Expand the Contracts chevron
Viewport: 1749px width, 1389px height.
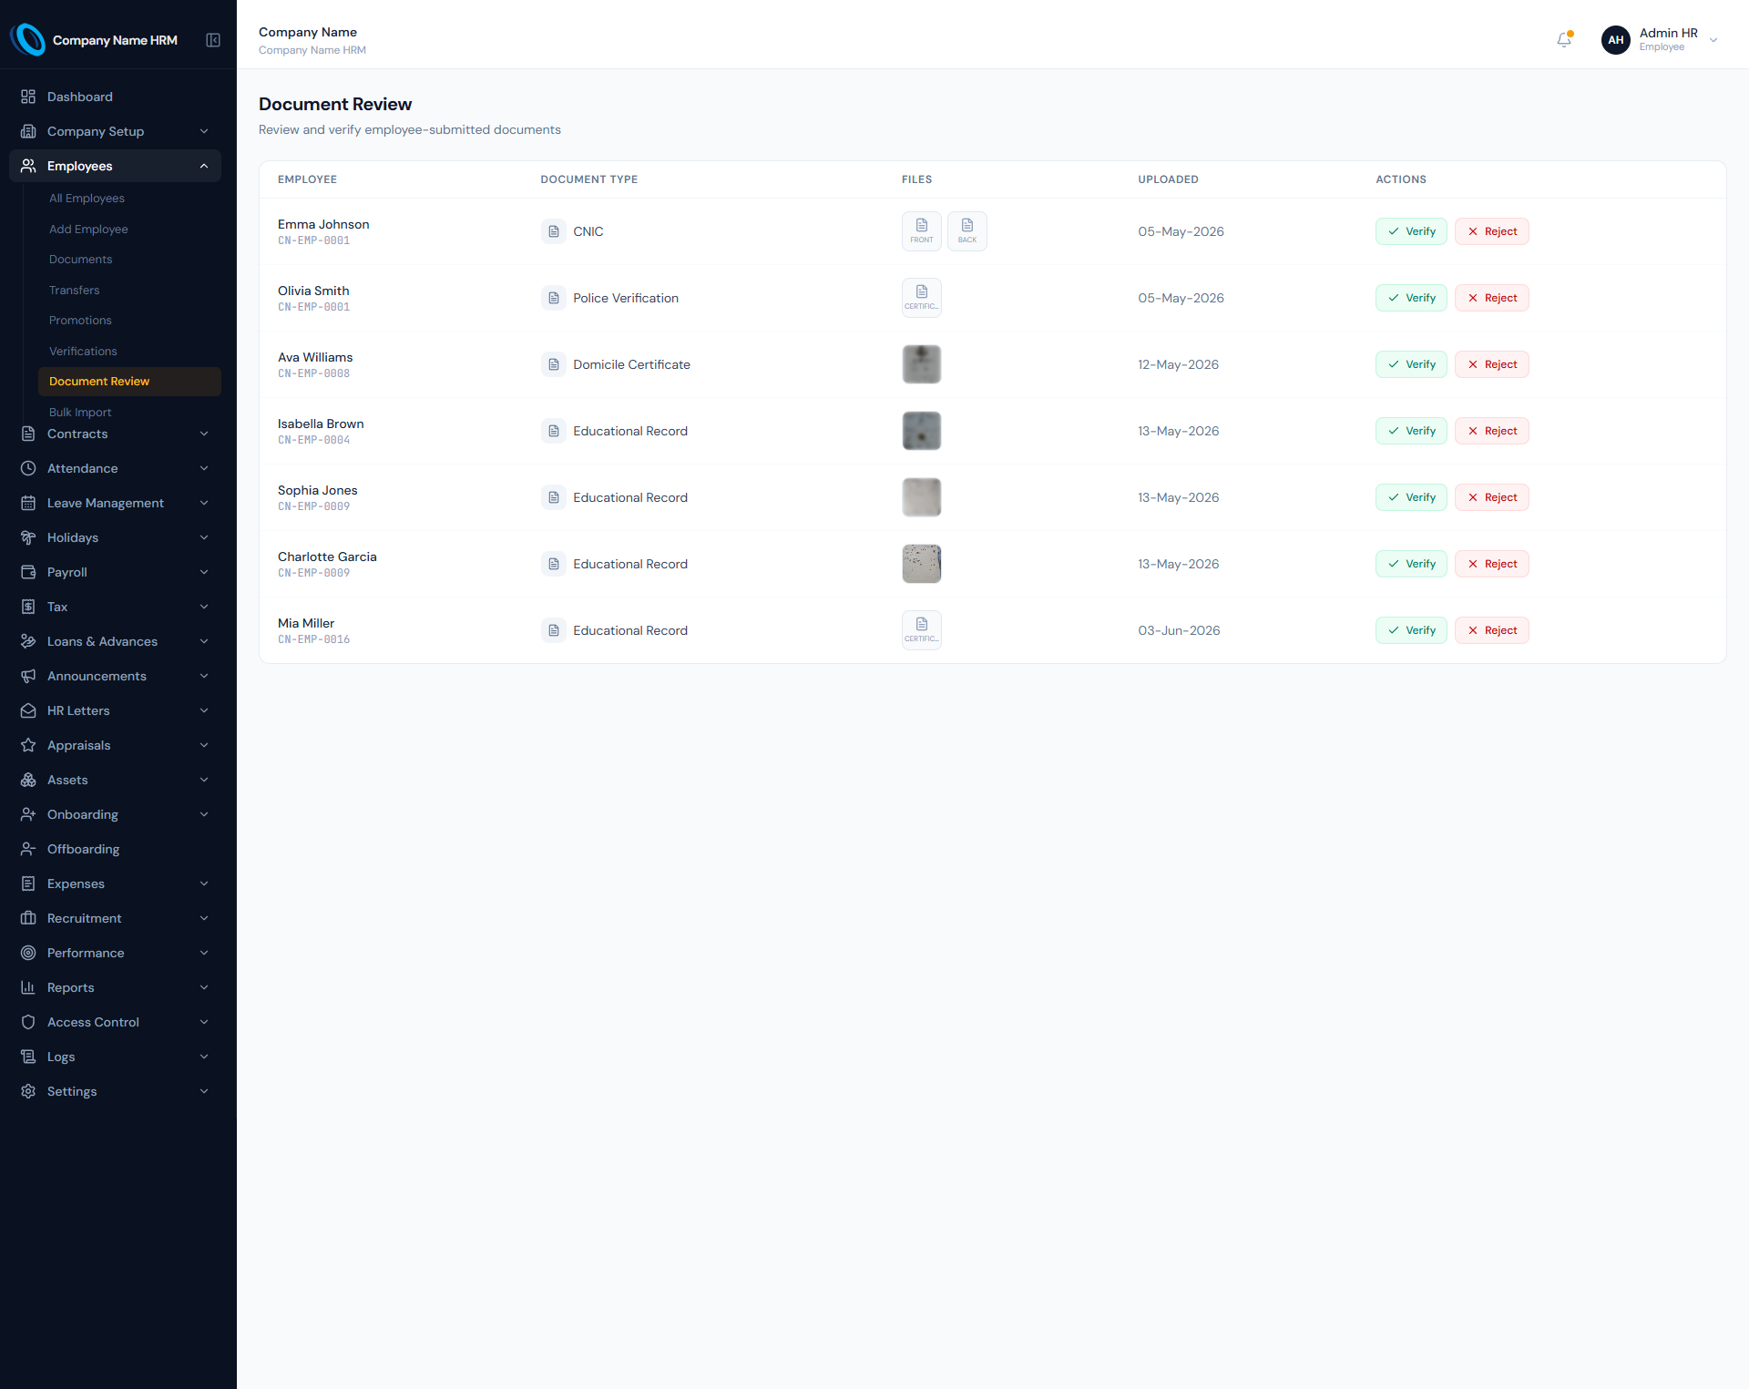204,434
